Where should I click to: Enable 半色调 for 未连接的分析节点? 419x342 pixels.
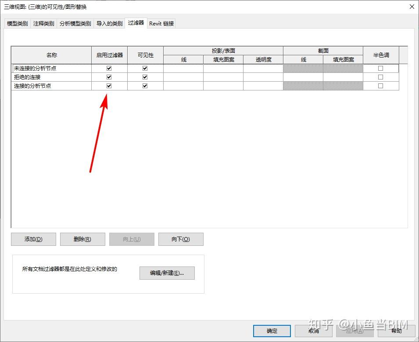pyautogui.click(x=381, y=68)
